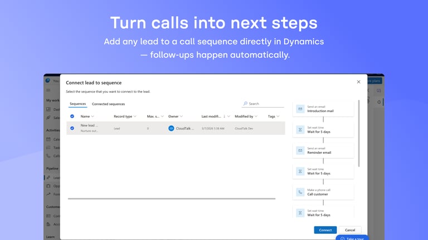Click the 'New lead ...' sequence name

[x=89, y=126]
